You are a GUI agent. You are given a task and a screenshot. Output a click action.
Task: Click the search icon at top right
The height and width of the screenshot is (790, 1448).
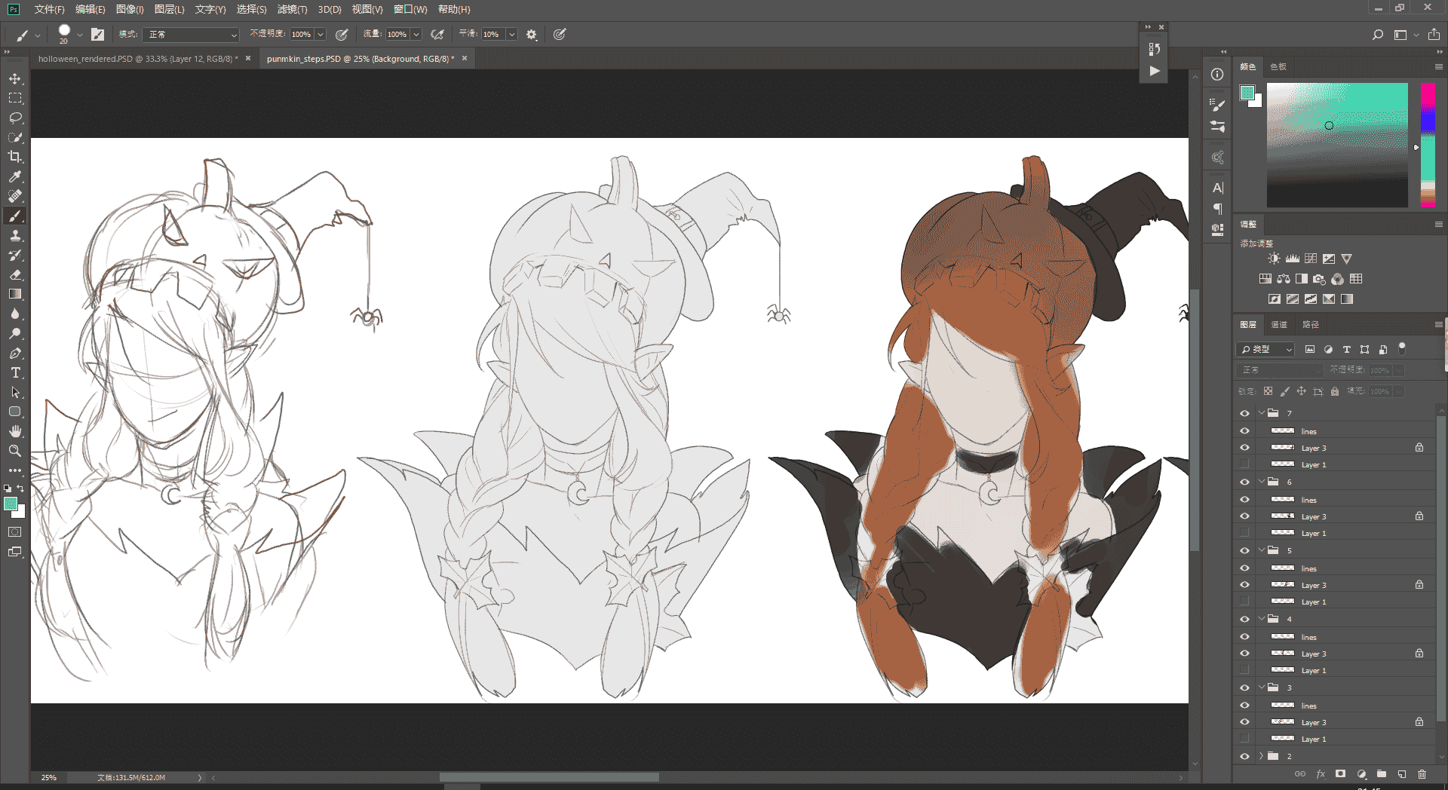click(x=1378, y=35)
